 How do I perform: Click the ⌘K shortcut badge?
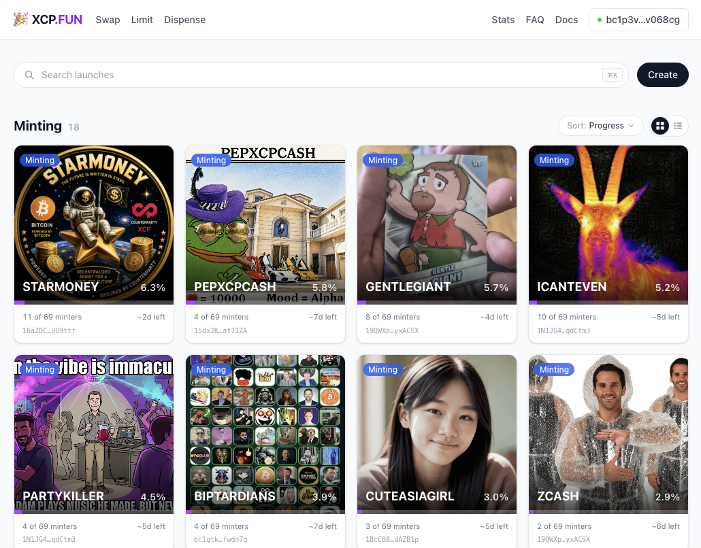(x=613, y=75)
